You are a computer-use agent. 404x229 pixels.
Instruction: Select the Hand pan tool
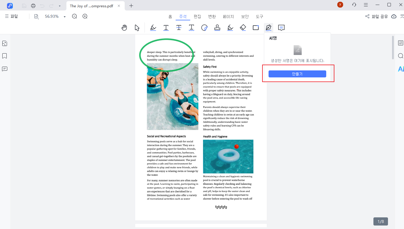coord(124,28)
